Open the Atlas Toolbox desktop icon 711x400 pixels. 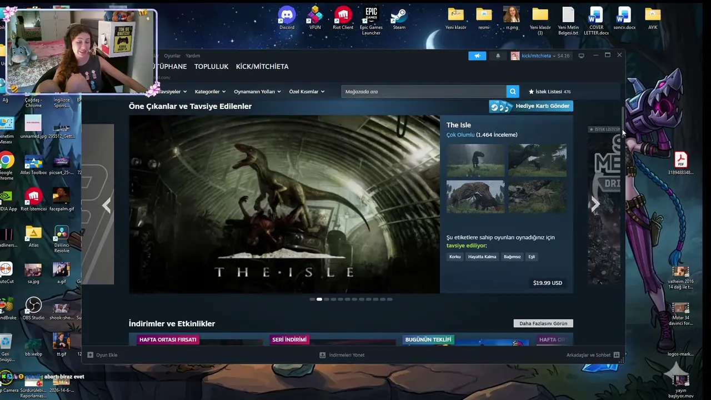point(33,165)
